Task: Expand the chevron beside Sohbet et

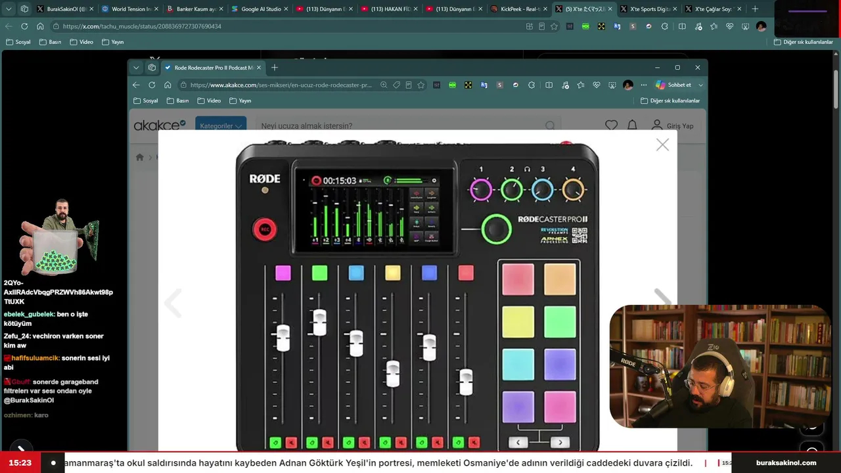Action: point(700,85)
